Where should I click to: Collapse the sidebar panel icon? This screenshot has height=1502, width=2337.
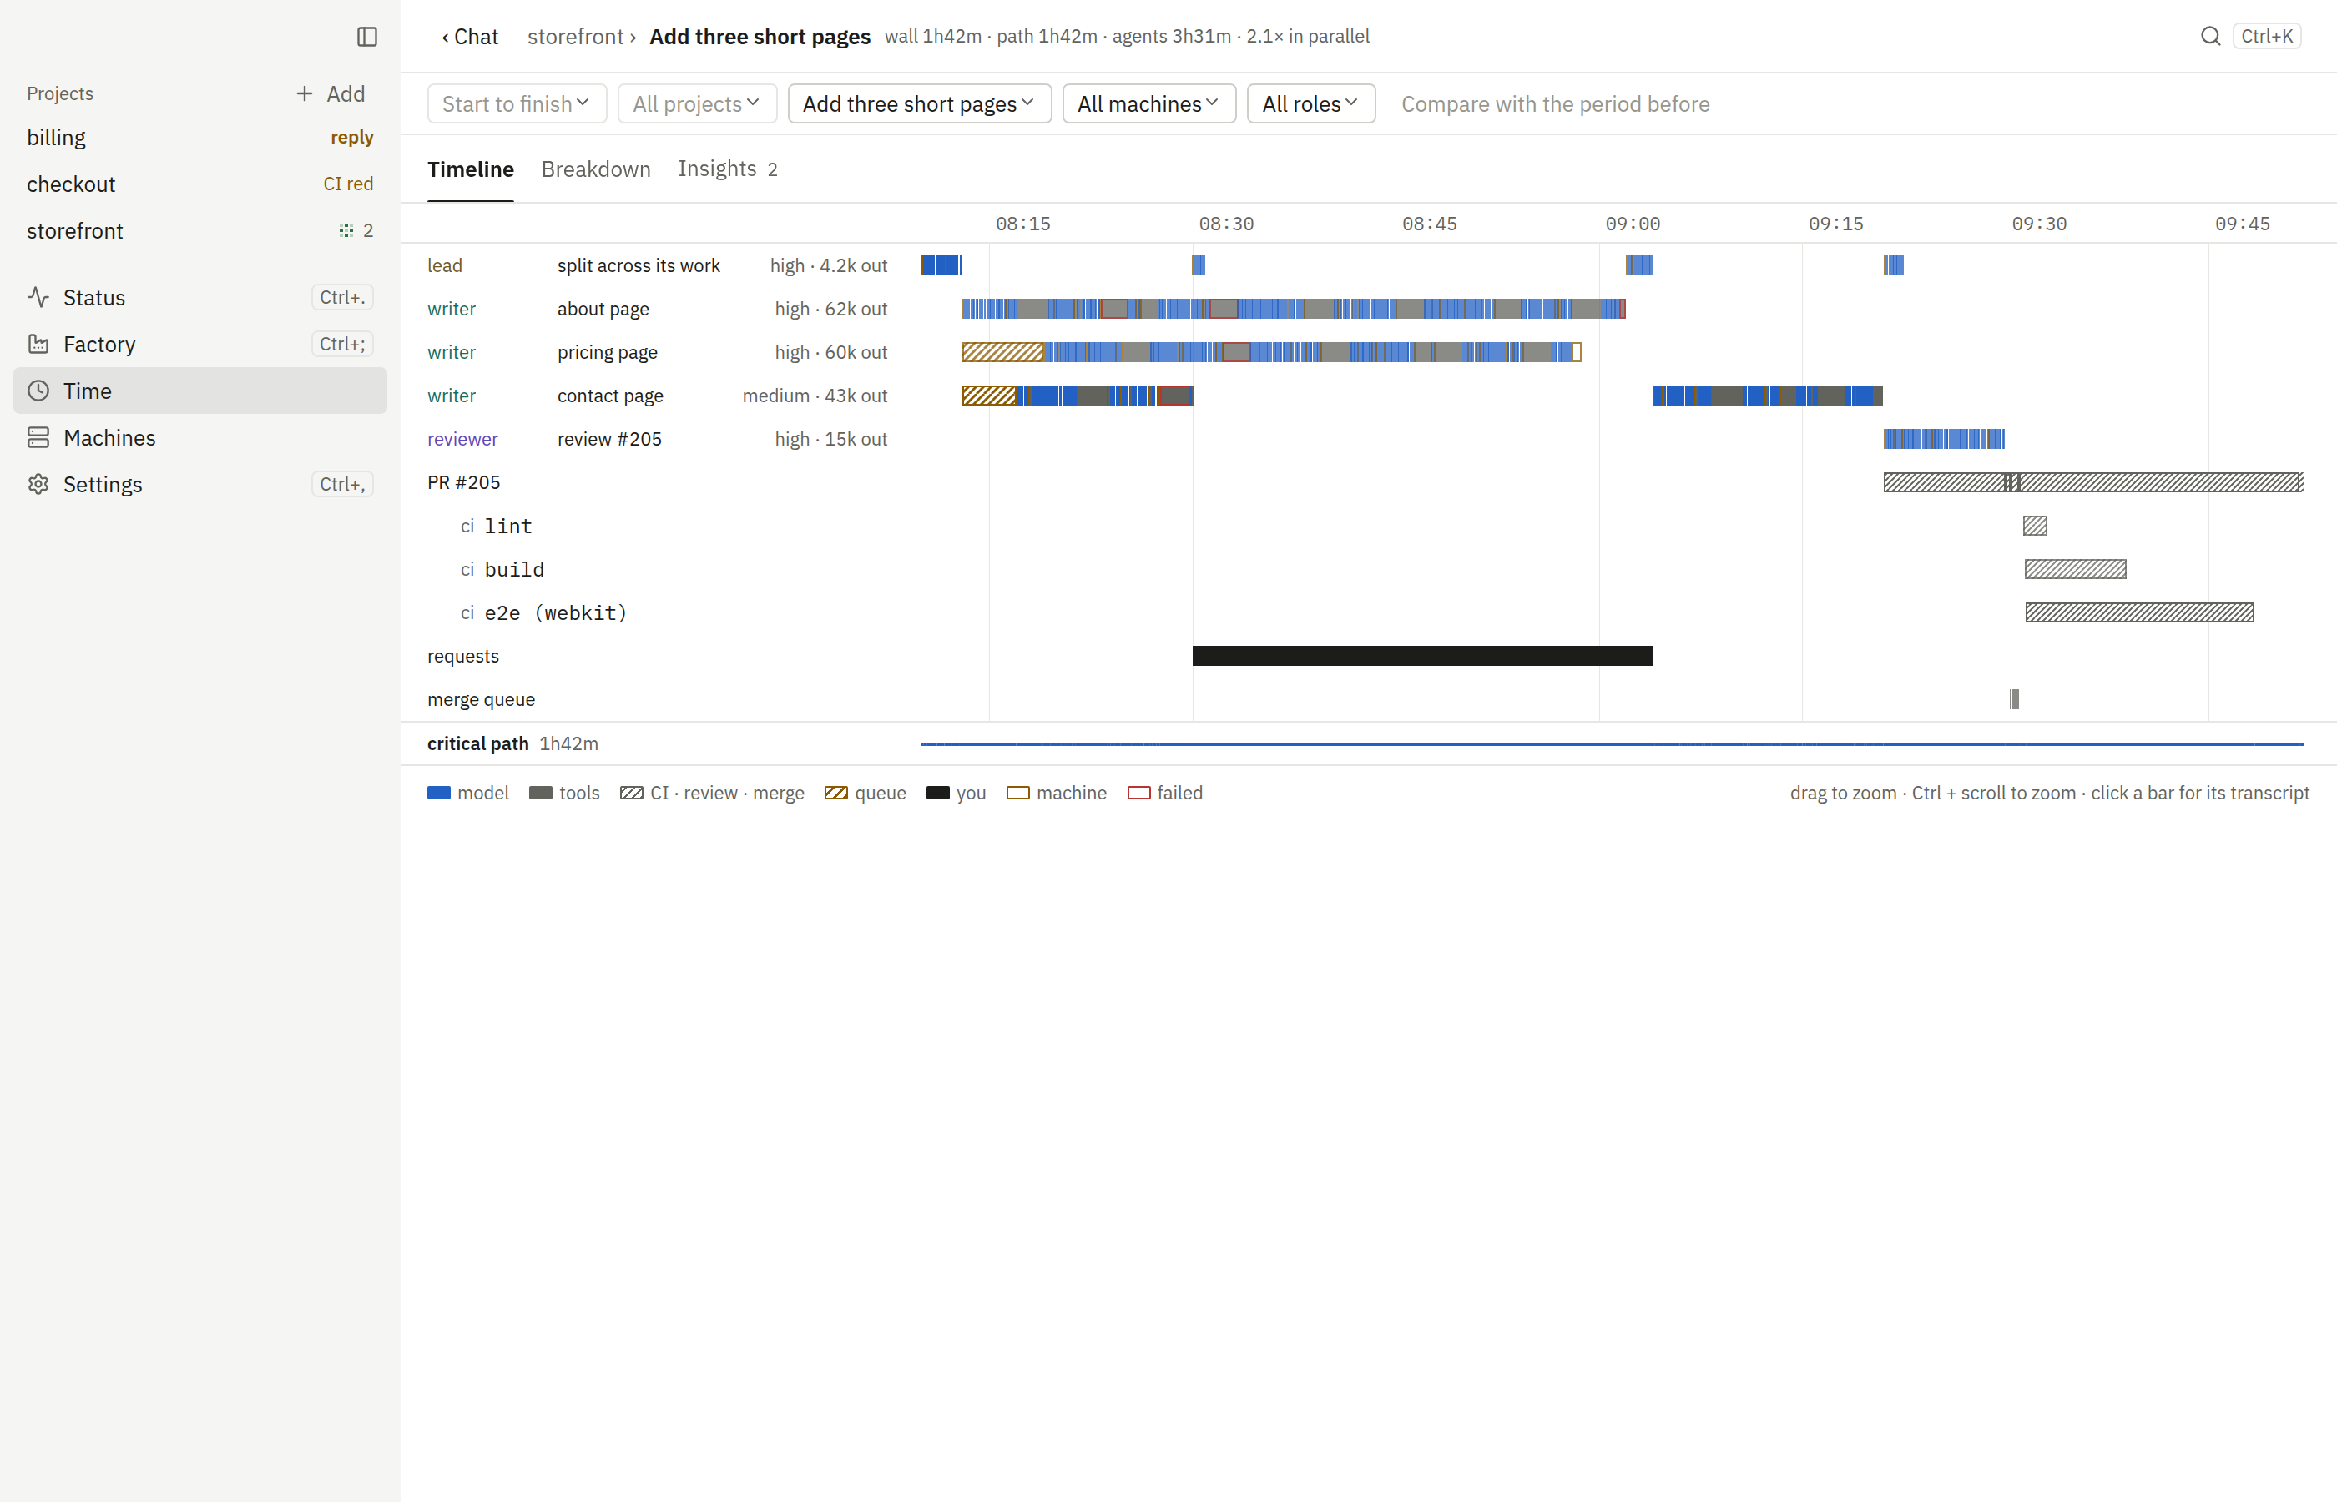[x=366, y=36]
